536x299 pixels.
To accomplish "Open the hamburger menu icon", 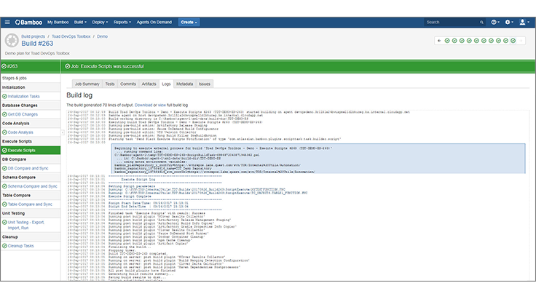I will 7,22.
